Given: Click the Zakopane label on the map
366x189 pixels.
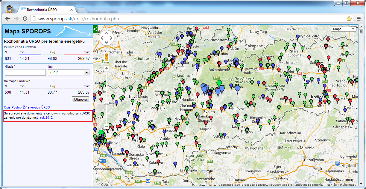Looking at the screenshot, I should (x=254, y=46).
